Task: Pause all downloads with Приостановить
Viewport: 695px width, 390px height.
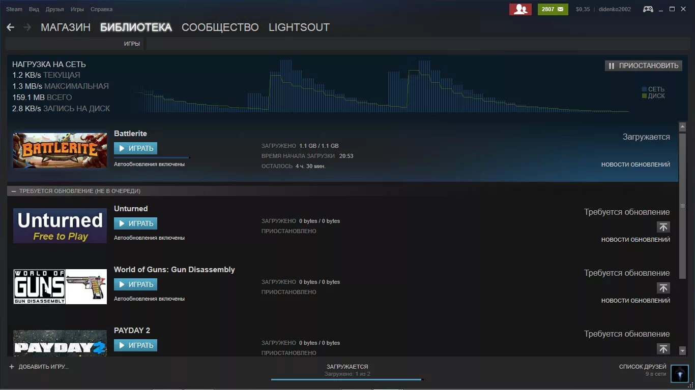Action: click(x=644, y=66)
